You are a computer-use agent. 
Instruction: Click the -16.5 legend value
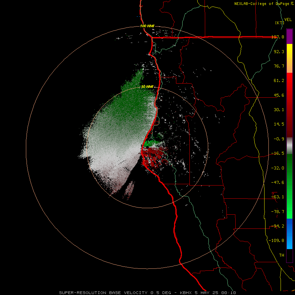278,153
